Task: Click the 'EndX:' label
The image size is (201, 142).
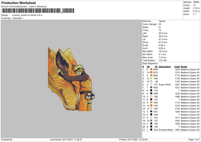Action: point(145,45)
